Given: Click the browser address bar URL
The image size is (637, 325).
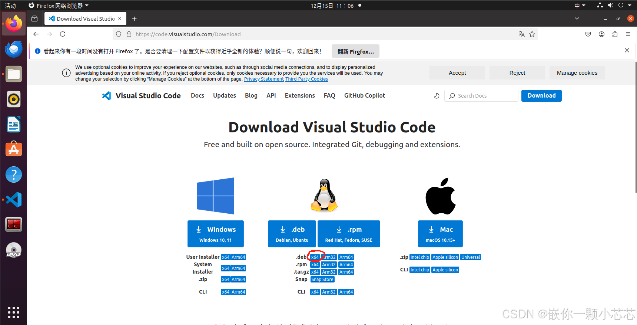Looking at the screenshot, I should [188, 34].
